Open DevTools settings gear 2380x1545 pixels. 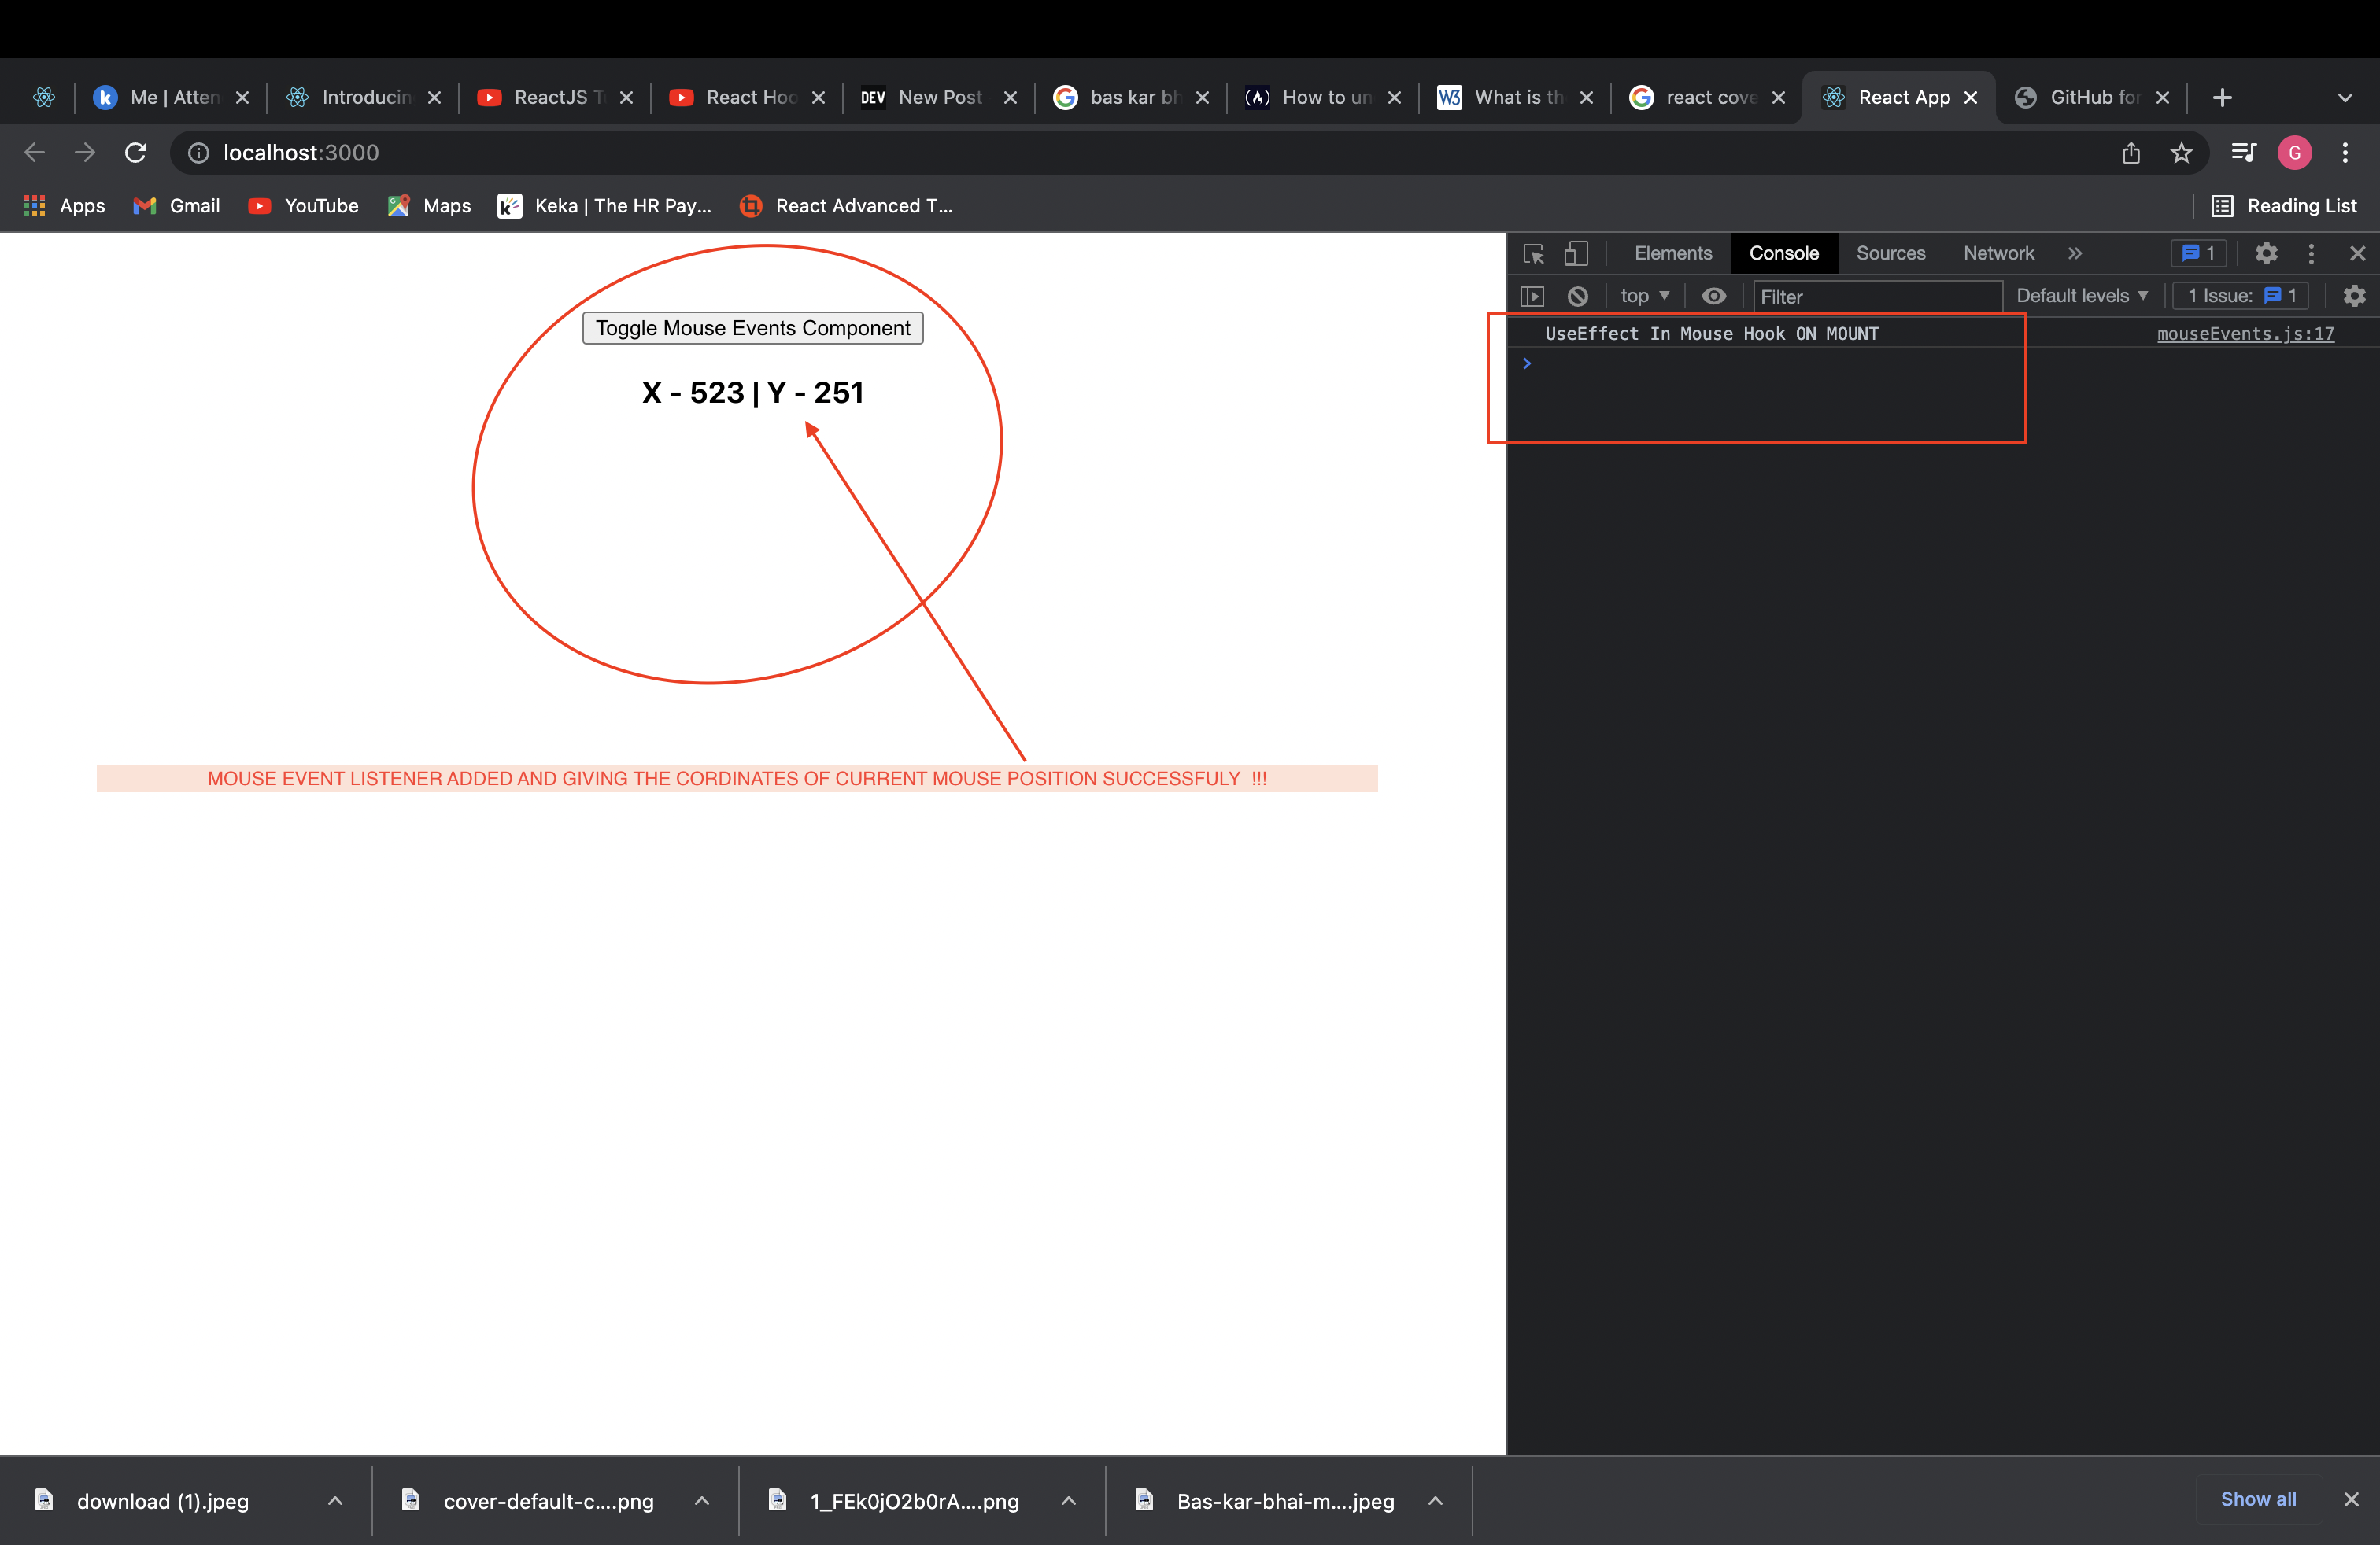pyautogui.click(x=2266, y=254)
